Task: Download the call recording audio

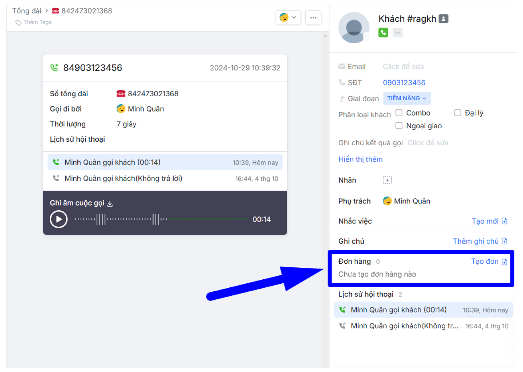Action: pyautogui.click(x=110, y=204)
